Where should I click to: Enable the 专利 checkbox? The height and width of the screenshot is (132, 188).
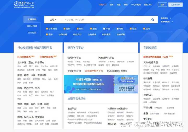coord(118,29)
